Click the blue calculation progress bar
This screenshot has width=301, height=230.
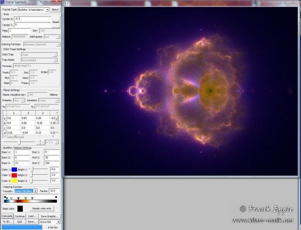click(x=22, y=227)
